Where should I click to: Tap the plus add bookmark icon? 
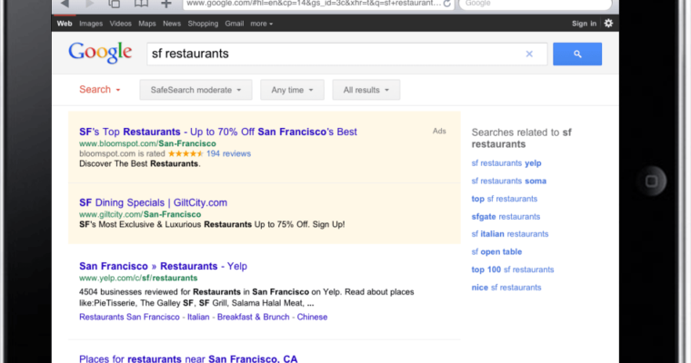(x=166, y=4)
